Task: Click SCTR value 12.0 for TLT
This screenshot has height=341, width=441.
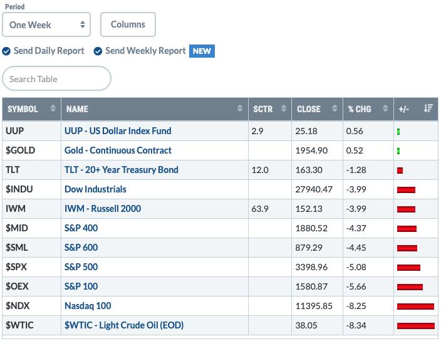Action: coord(260,170)
